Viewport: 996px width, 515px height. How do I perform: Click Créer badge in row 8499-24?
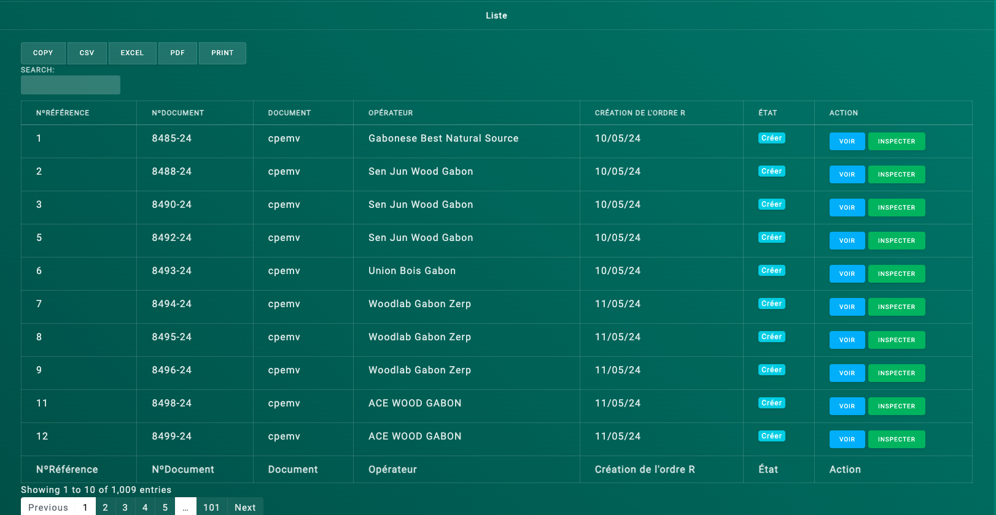click(x=772, y=436)
